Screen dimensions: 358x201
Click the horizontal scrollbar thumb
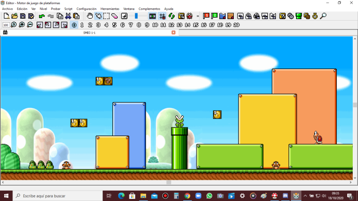[x=169, y=182]
